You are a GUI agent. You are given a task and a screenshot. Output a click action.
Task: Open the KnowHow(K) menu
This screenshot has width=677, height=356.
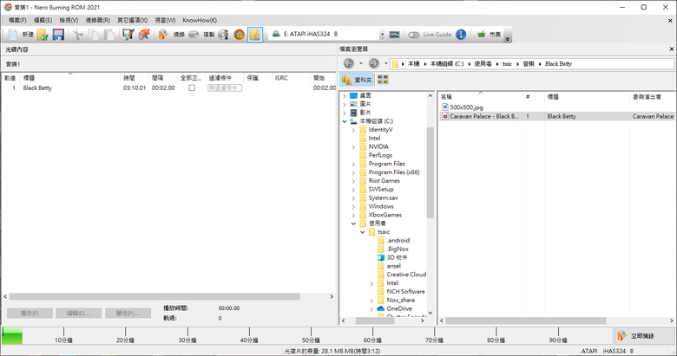[x=200, y=20]
